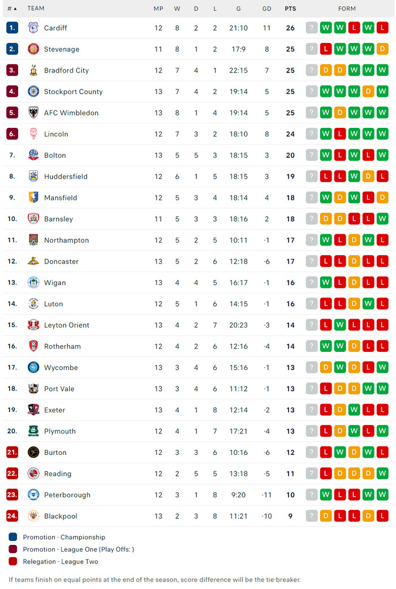Screen dimensions: 396x589
Task: Click Lincoln's red loss form badge
Action: 340,134
